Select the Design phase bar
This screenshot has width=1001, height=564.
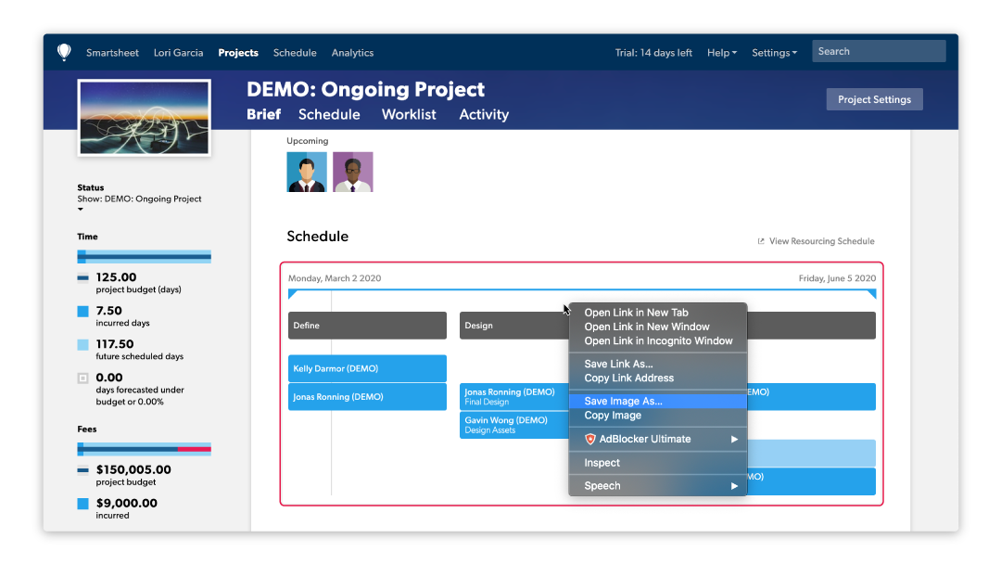pyautogui.click(x=513, y=325)
